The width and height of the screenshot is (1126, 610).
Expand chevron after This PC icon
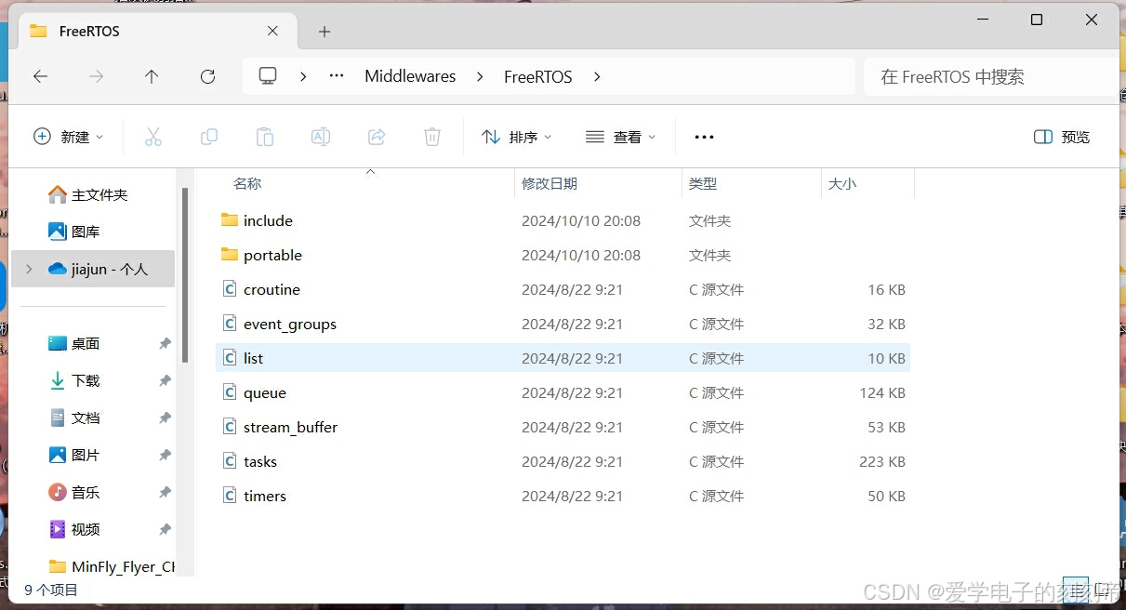(303, 76)
